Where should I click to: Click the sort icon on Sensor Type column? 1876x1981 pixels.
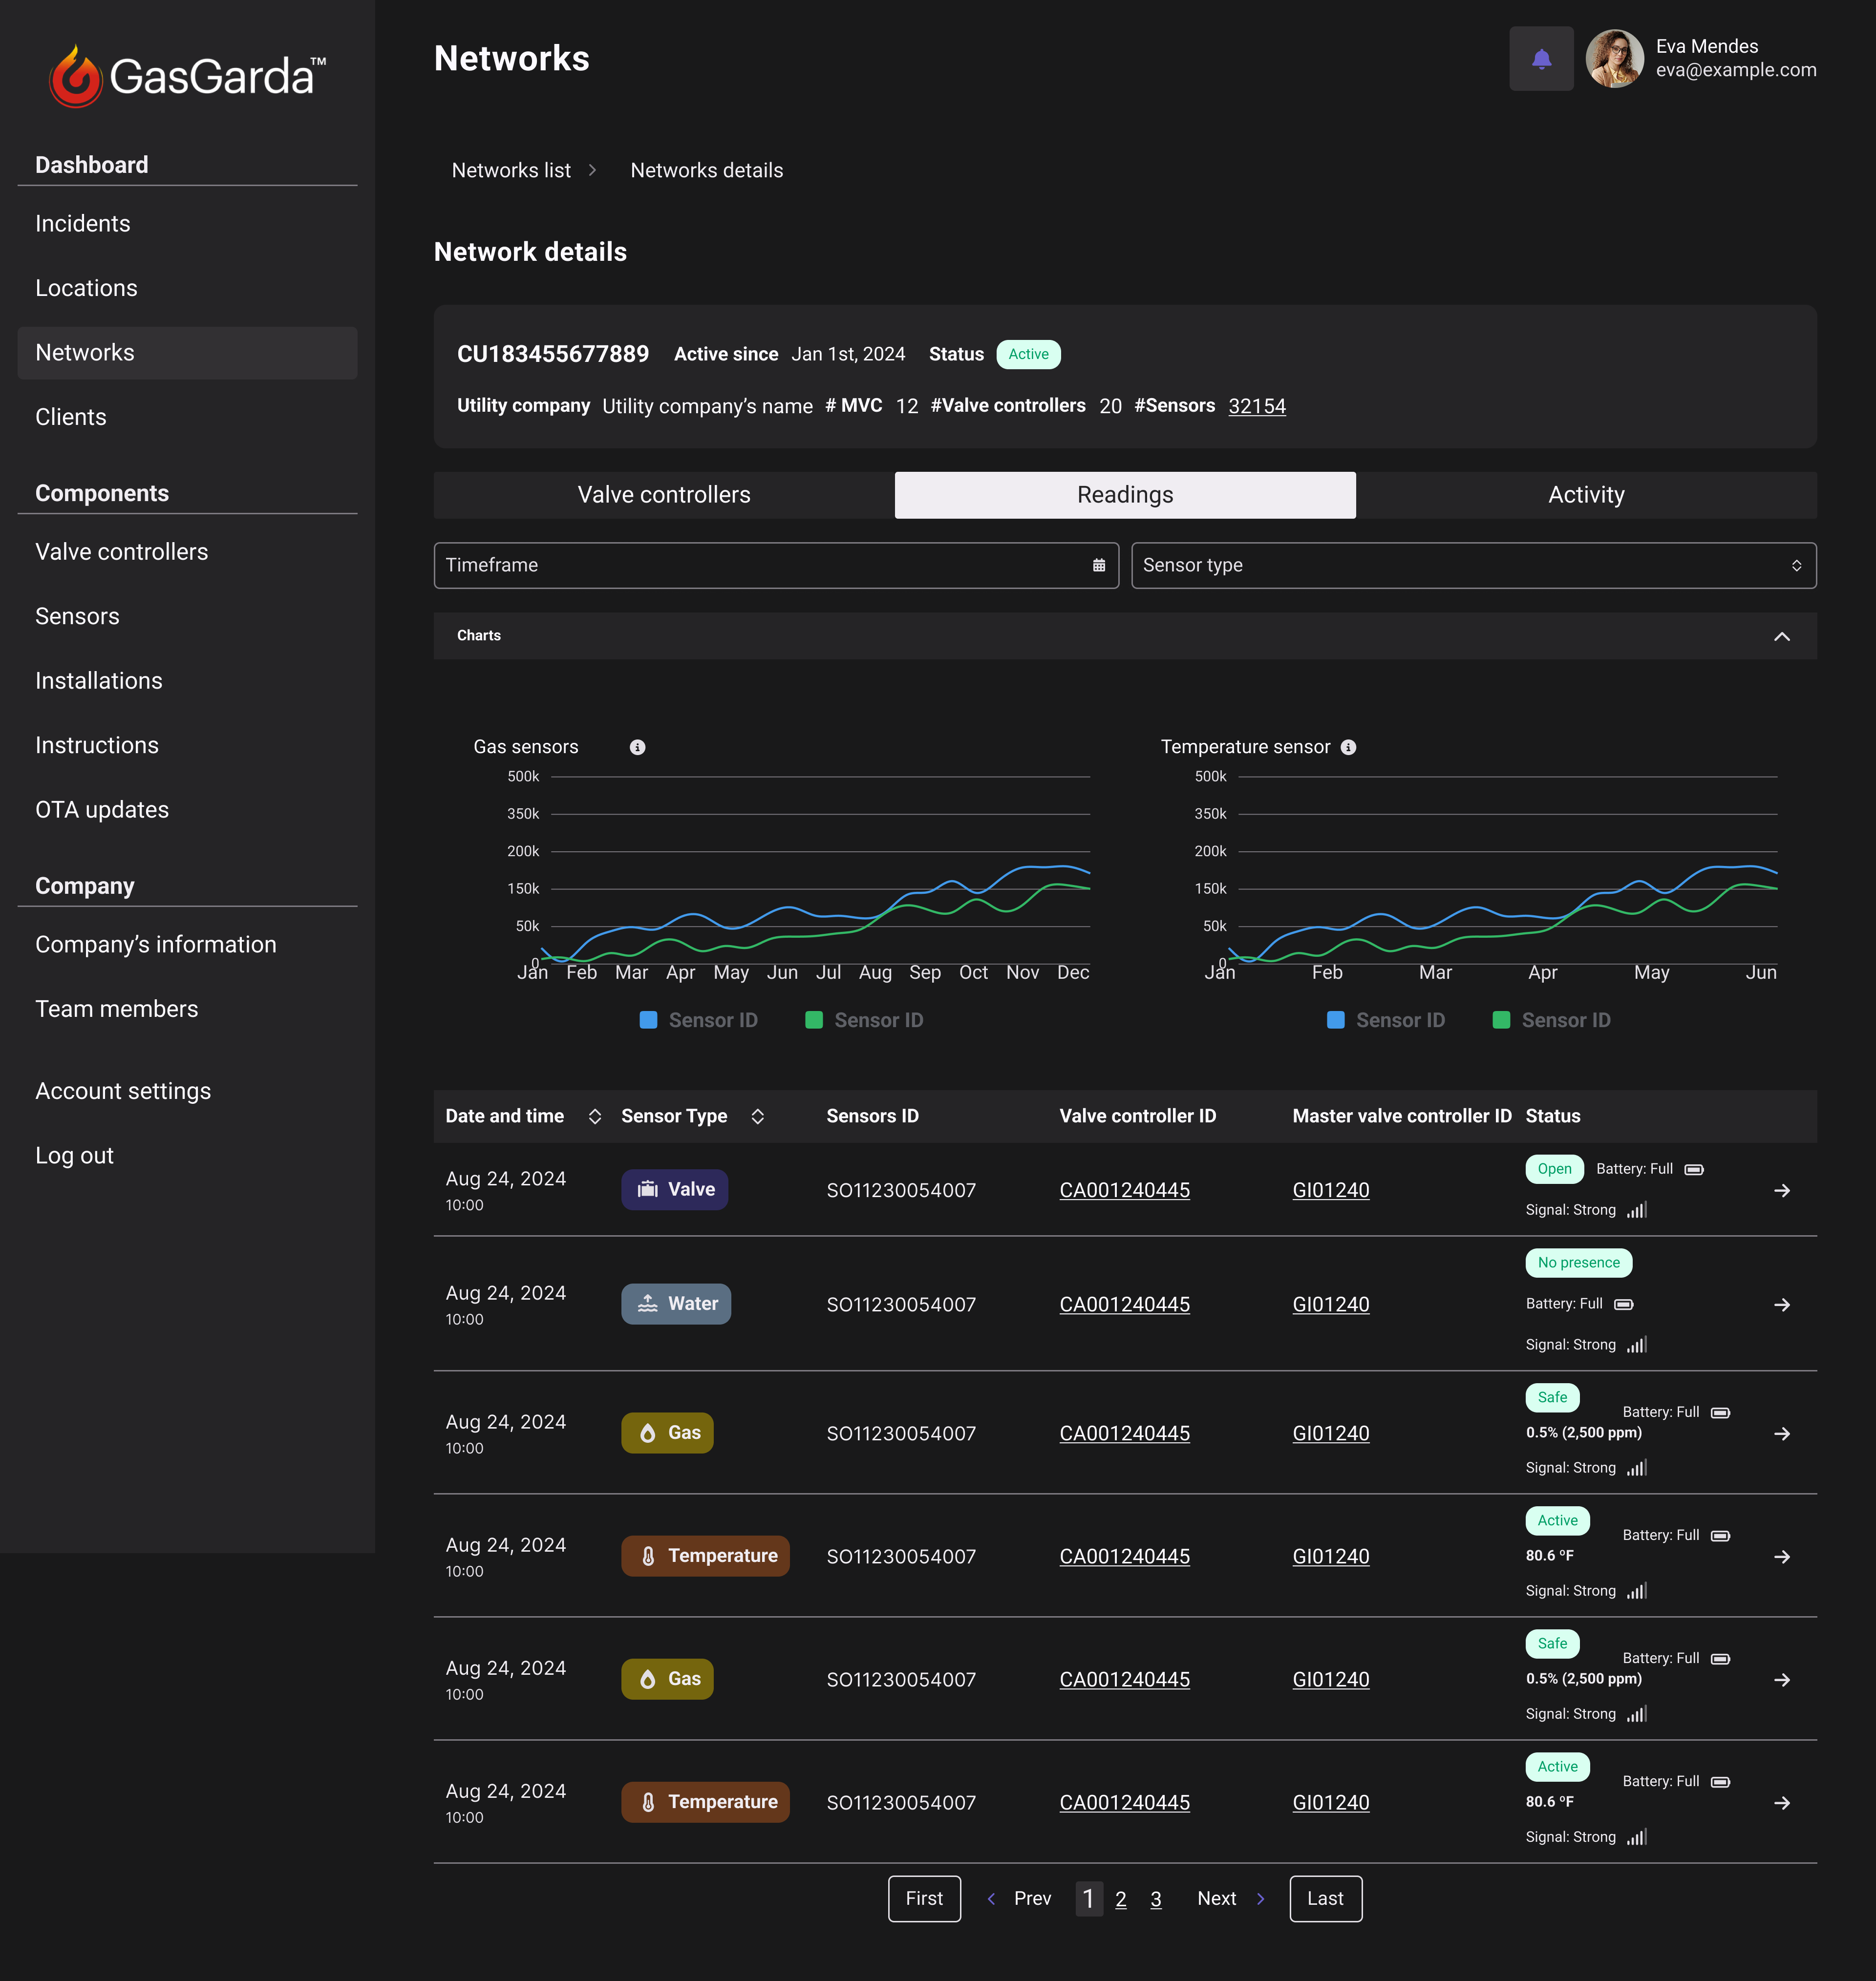(x=758, y=1117)
